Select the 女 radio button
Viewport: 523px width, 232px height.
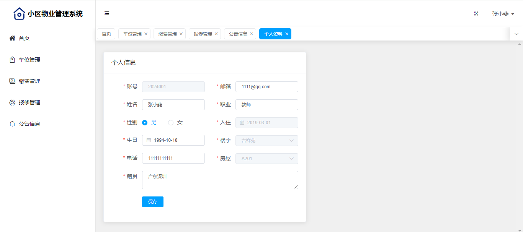tap(171, 123)
